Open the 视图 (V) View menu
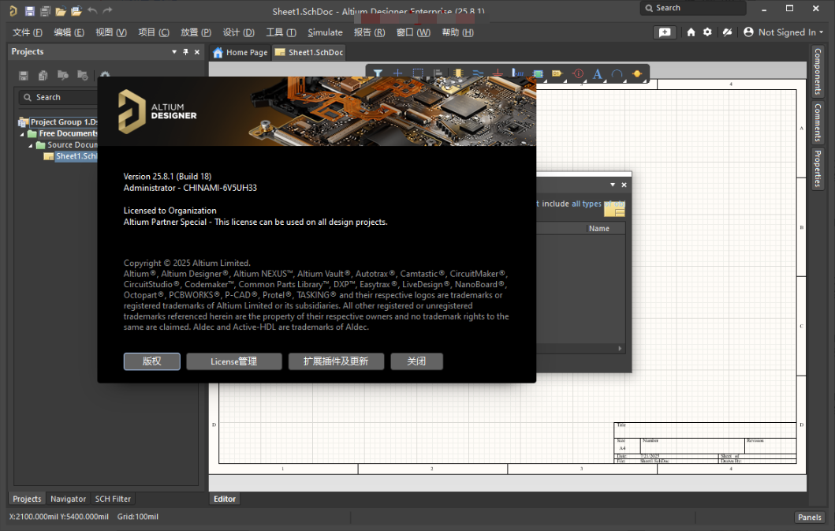The image size is (835, 531). (110, 32)
